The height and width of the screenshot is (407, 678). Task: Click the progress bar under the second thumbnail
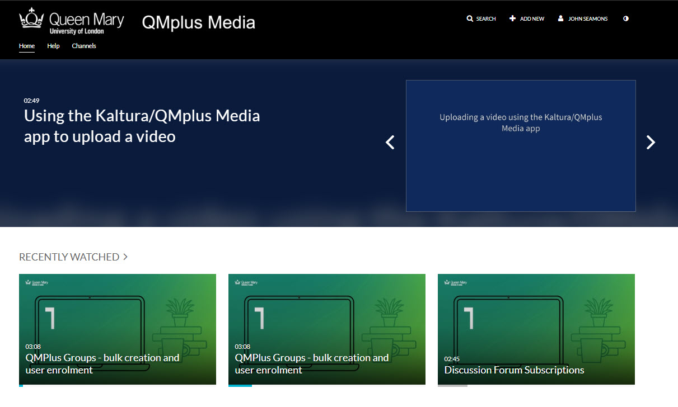pyautogui.click(x=240, y=386)
